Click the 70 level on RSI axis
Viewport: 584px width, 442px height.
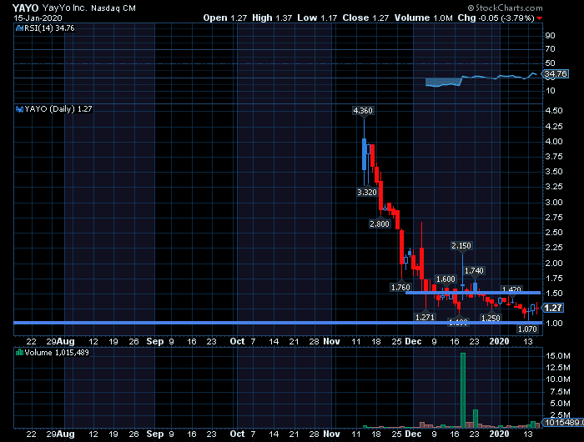(x=550, y=49)
